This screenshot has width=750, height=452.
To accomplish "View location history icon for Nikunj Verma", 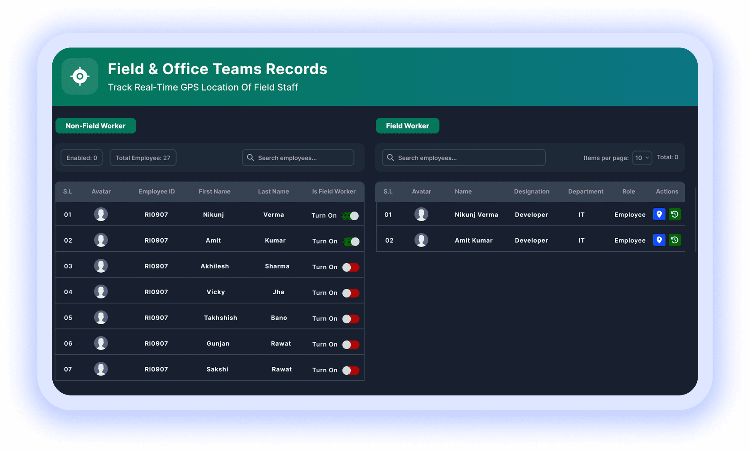I will (675, 214).
